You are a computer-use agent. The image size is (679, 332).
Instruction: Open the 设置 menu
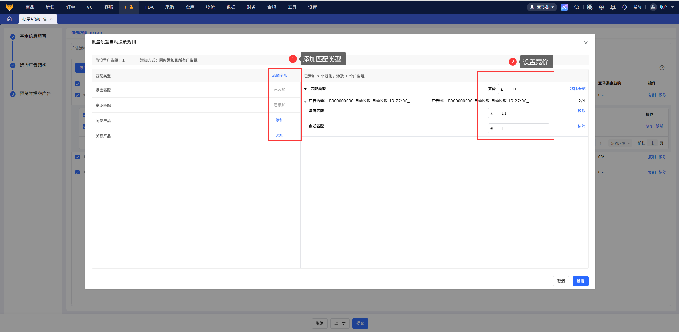pyautogui.click(x=312, y=7)
